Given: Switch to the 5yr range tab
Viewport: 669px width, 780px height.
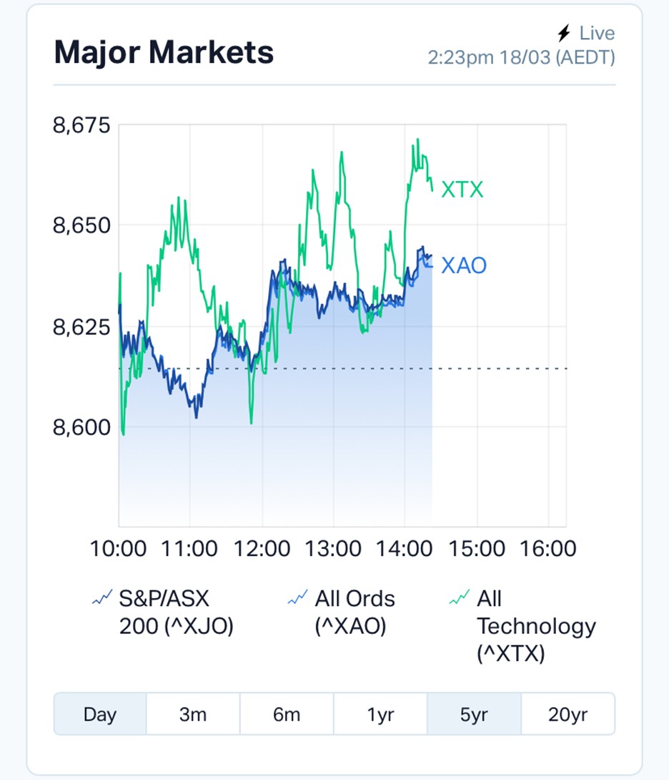Looking at the screenshot, I should click(474, 714).
